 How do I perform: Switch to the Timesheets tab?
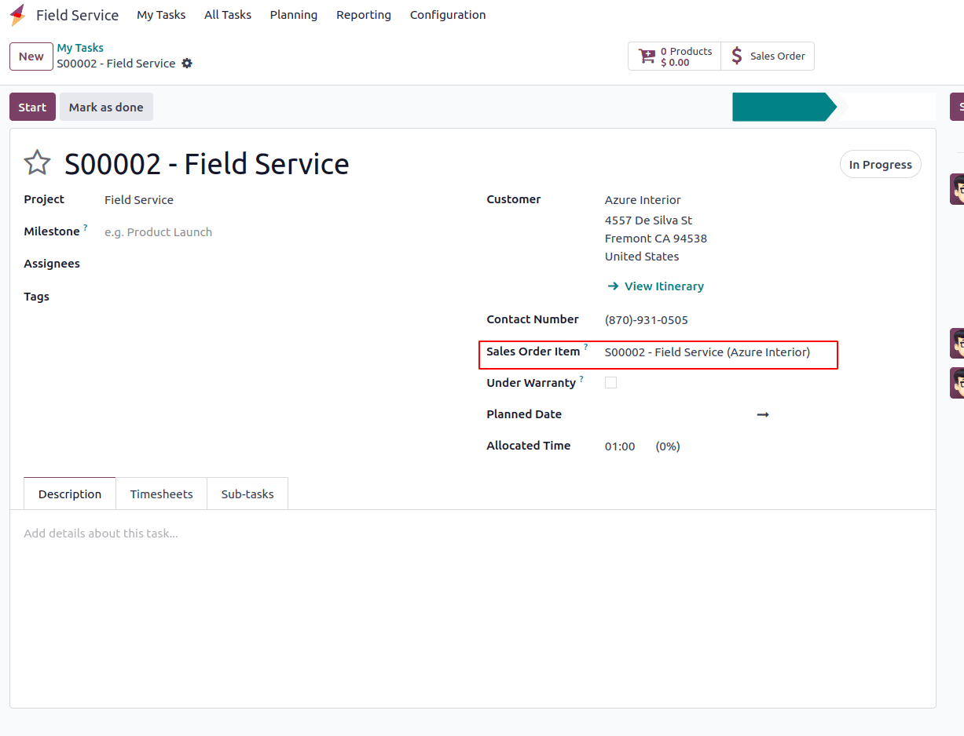161,494
